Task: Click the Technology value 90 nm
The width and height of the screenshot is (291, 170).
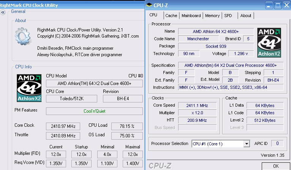Action: (x=189, y=54)
